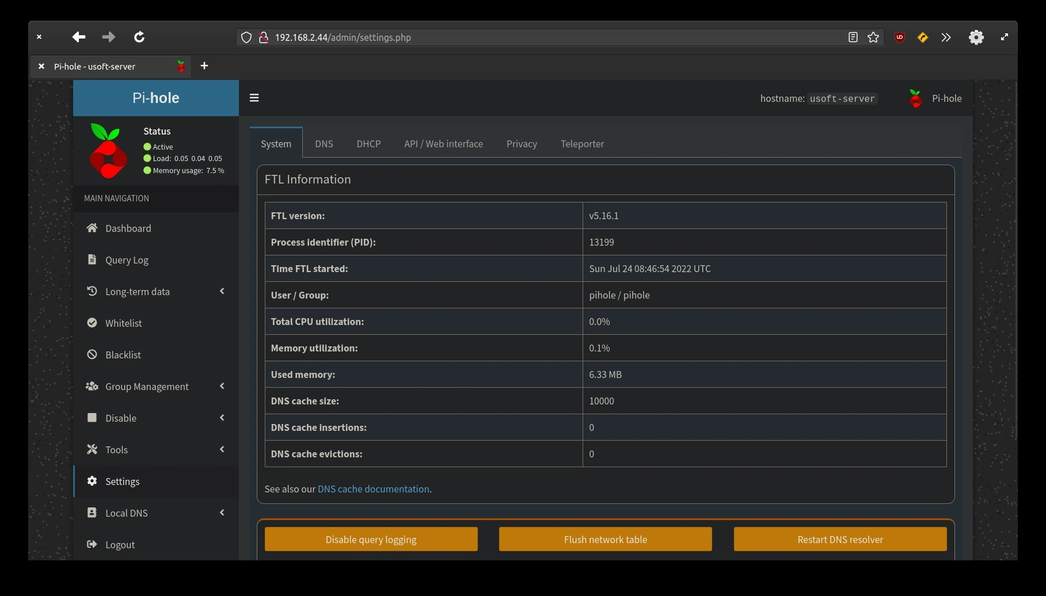Open the Settings menu label
The image size is (1046, 596).
point(122,482)
